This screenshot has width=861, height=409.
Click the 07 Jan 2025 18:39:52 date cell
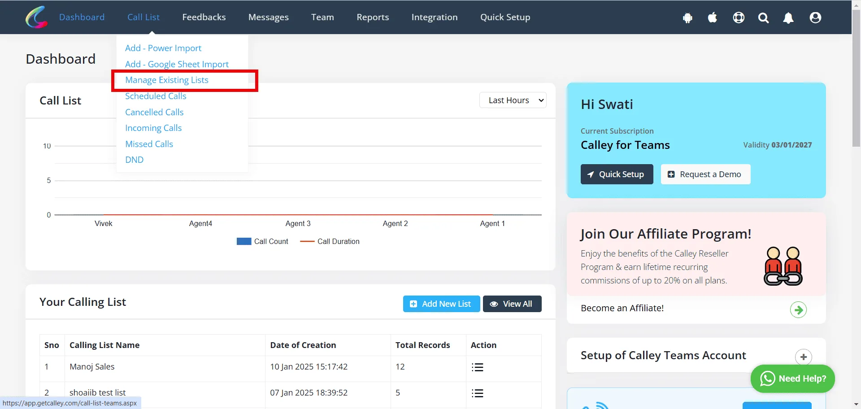[x=309, y=392]
